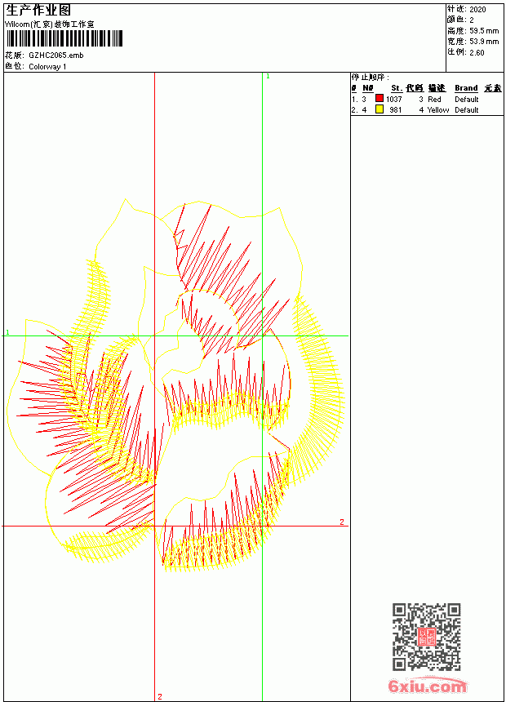This screenshot has height=702, width=506.
Task: Click the green guide label 1 at top
Action: click(x=268, y=76)
